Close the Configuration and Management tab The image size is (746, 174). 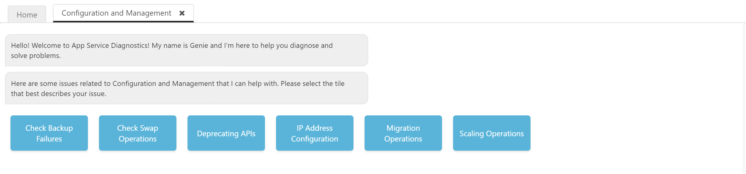[182, 13]
